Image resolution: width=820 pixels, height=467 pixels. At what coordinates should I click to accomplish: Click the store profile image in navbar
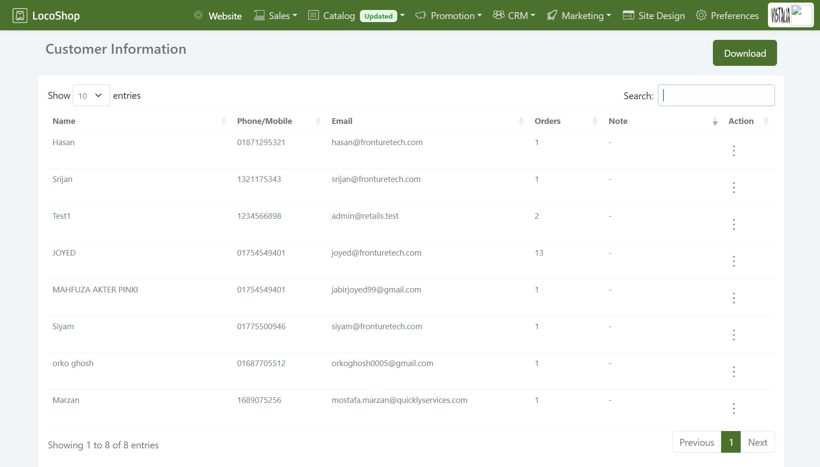(791, 15)
